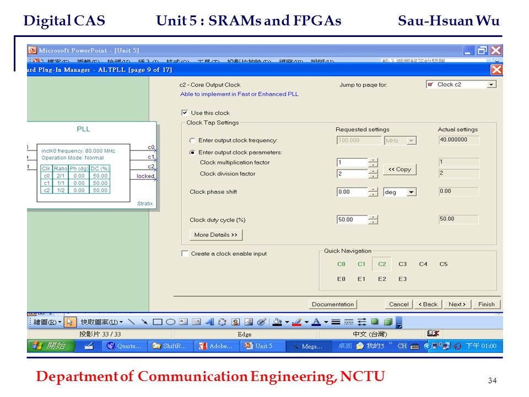The width and height of the screenshot is (529, 397).
Task: Open the line color dropdown arrow
Action: (x=306, y=322)
